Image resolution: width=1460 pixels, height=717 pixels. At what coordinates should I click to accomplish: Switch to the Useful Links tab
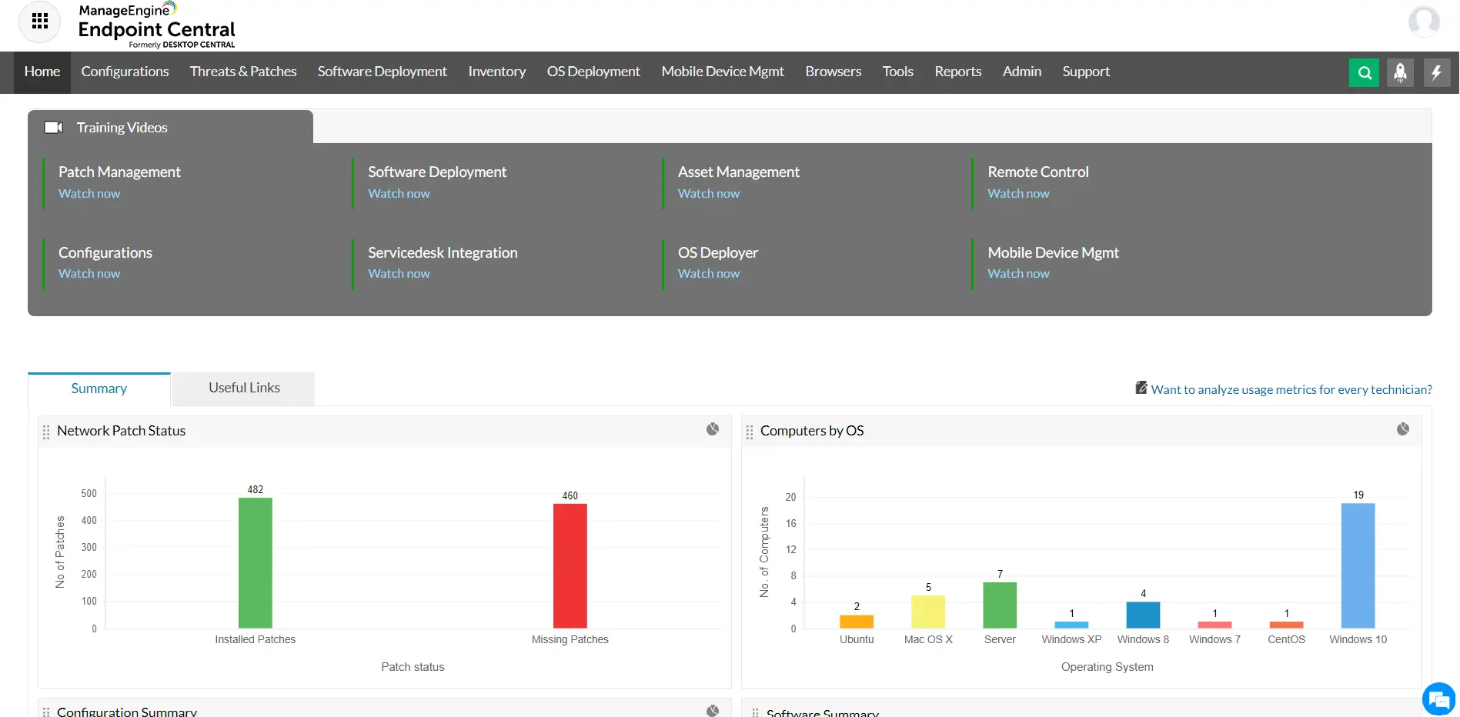click(243, 388)
